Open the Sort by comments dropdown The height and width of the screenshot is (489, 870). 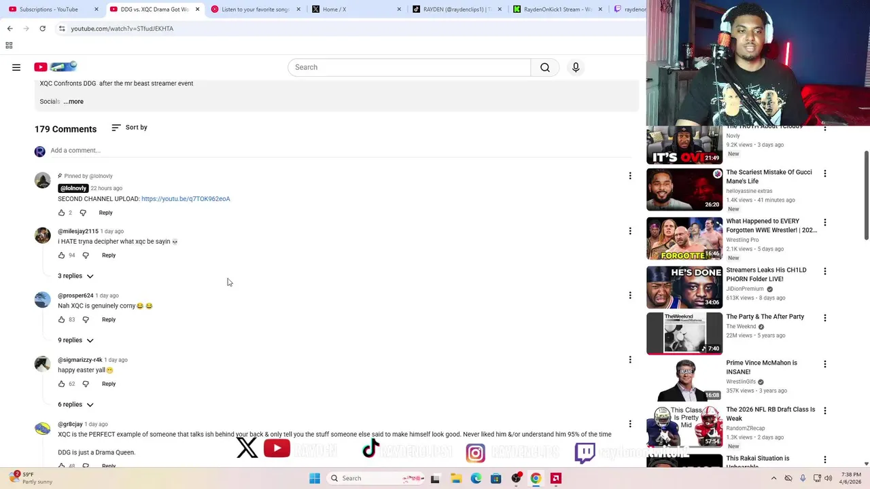click(x=129, y=128)
